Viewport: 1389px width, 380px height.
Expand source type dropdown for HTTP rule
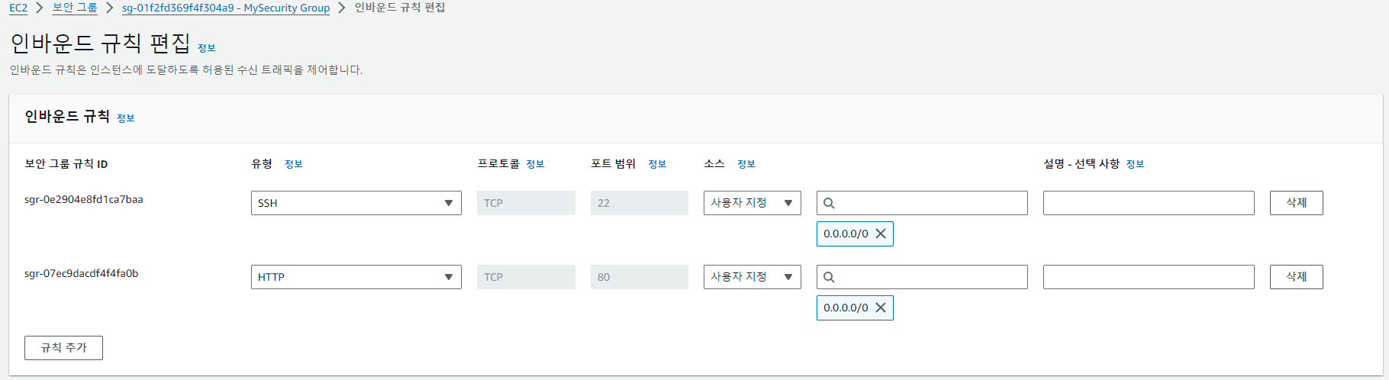tap(753, 277)
